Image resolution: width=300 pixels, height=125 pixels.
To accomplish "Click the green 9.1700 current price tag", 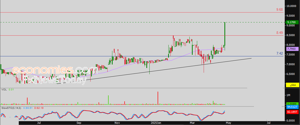I will tap(292, 22).
